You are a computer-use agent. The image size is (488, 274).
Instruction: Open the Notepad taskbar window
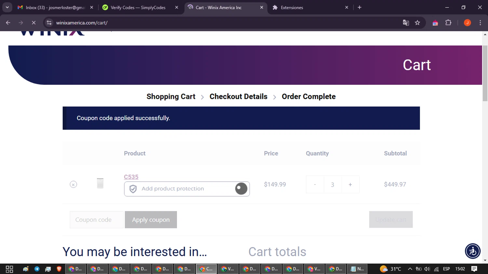coord(357,269)
